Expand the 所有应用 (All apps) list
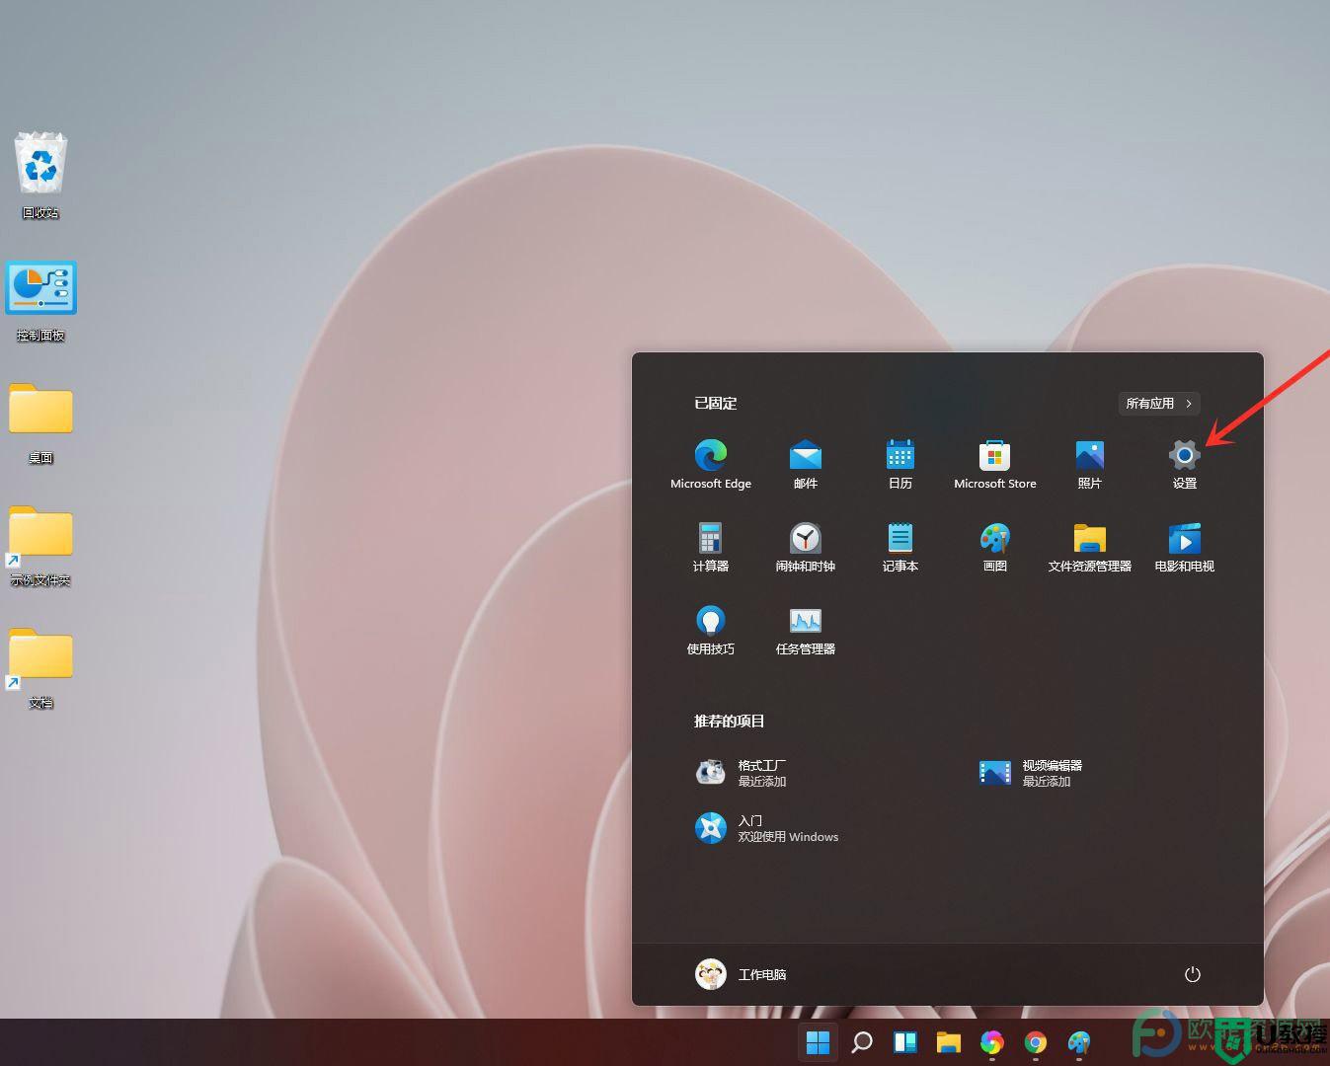Viewport: 1330px width, 1066px height. point(1159,403)
